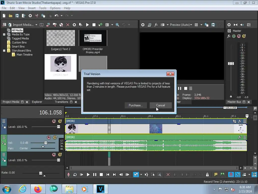Open the Tools menu
This screenshot has width=258, height=194.
coord(43,8)
